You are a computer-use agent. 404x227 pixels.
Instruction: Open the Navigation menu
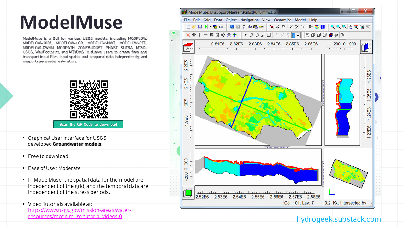coord(249,20)
